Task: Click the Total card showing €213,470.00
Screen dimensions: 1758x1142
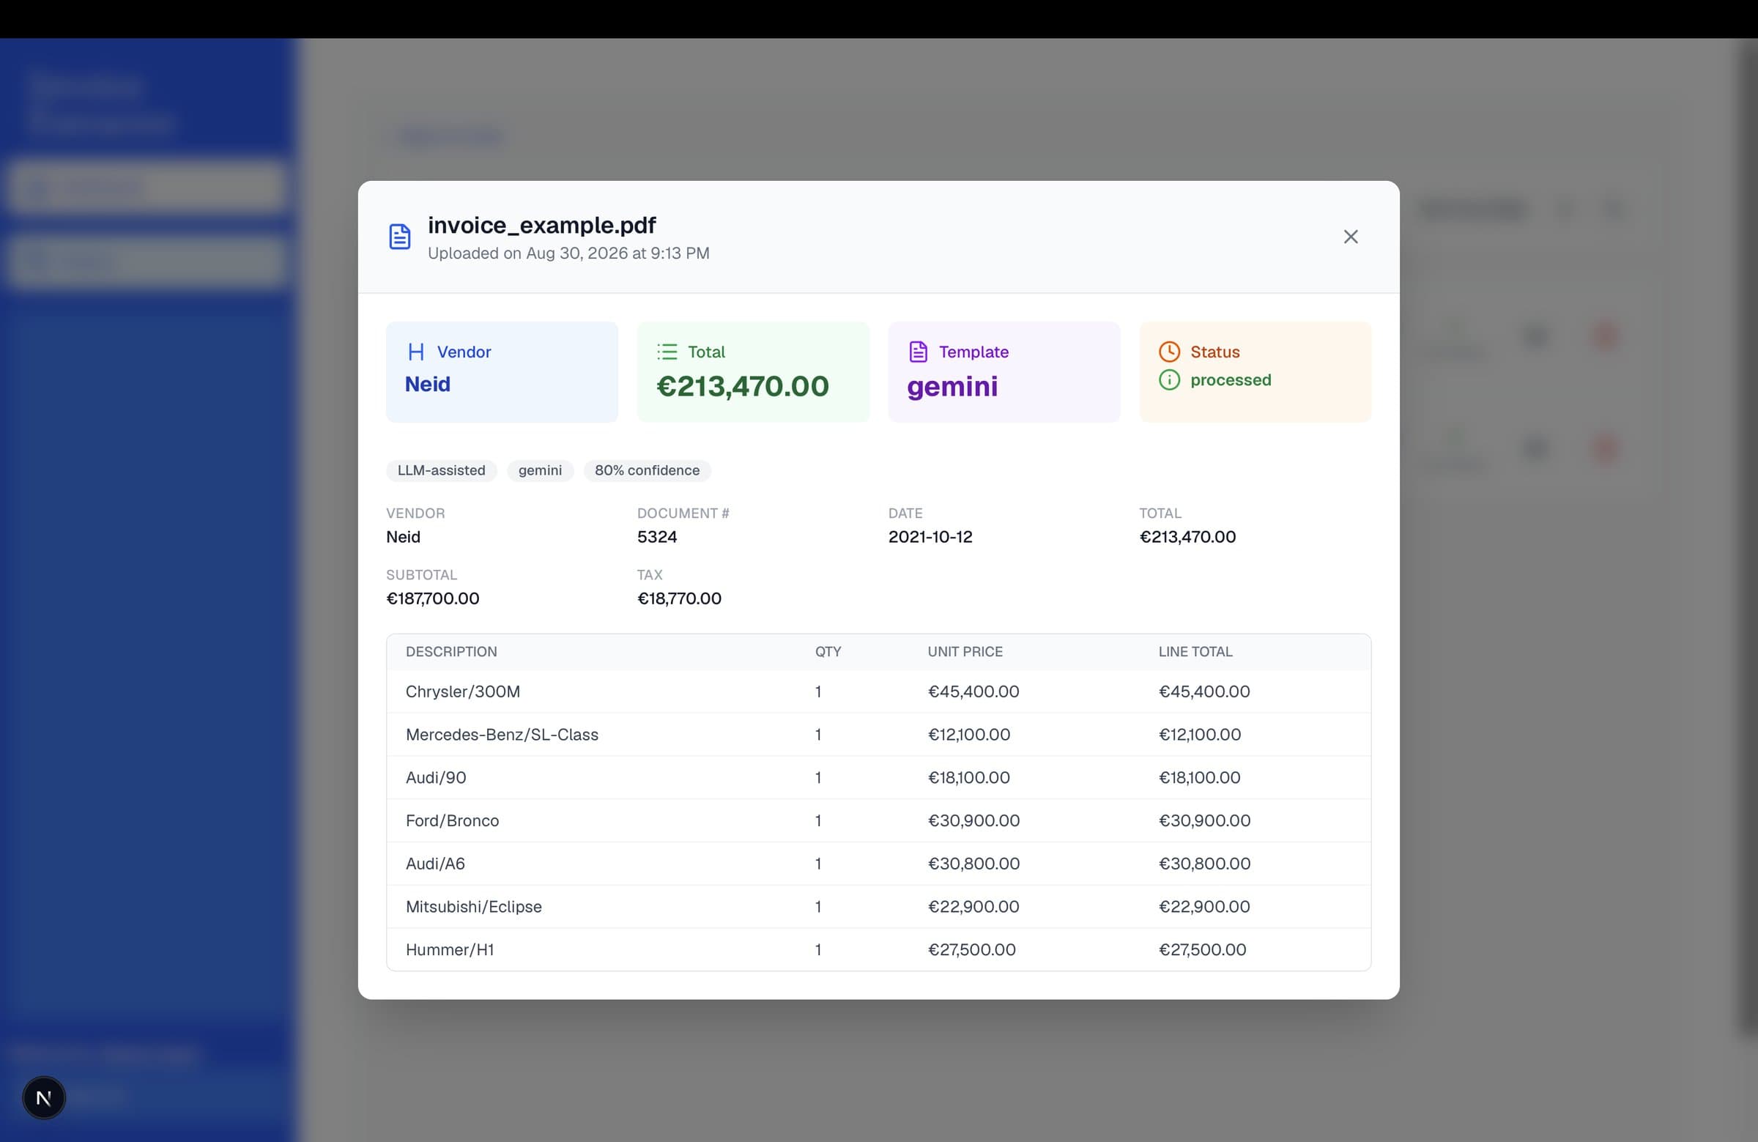Action: click(754, 371)
